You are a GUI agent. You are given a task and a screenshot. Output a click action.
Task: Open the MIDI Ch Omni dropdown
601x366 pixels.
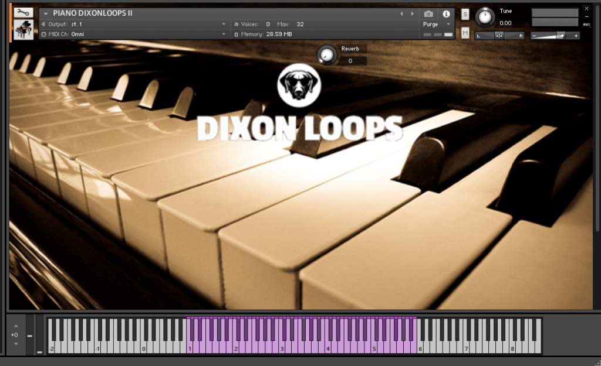tap(224, 35)
